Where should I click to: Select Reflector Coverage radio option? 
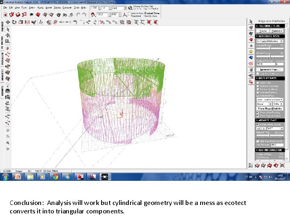[258, 86]
